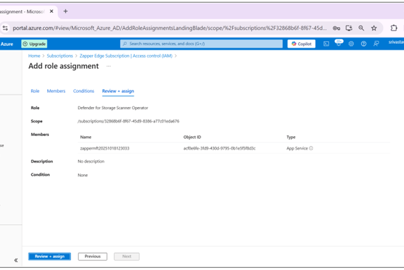Screen dimensions: 404x270
Task: Click the info icon next to App Service
Action: [x=311, y=148]
